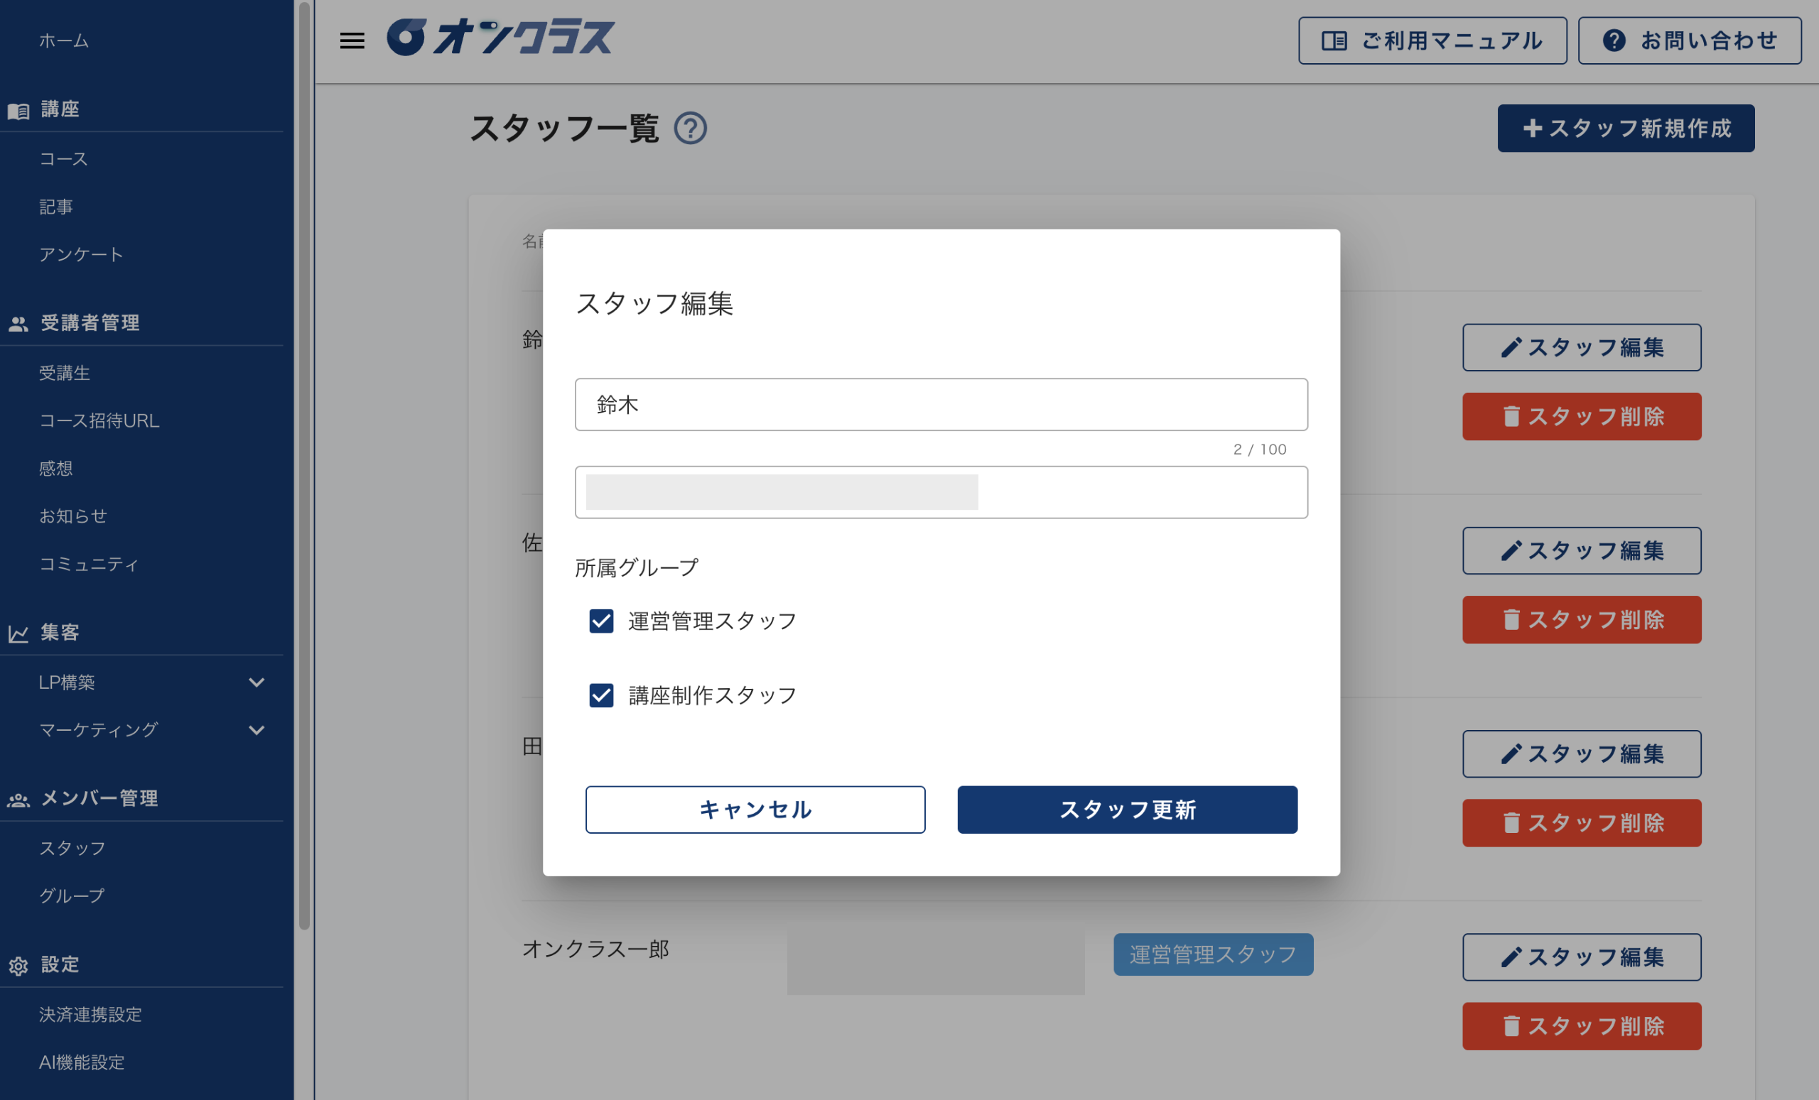
Task: Uncheck the 講座制作スタッフ checkbox
Action: tap(602, 695)
